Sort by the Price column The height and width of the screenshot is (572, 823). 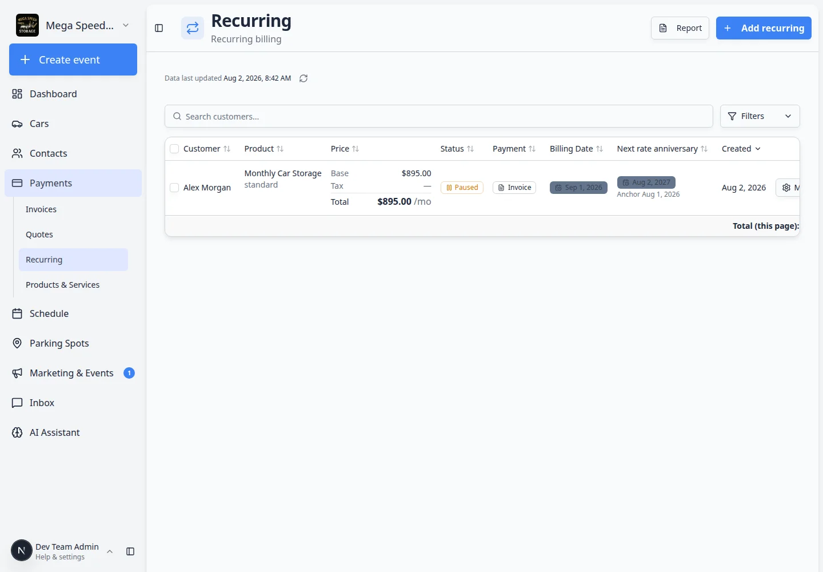tap(345, 149)
